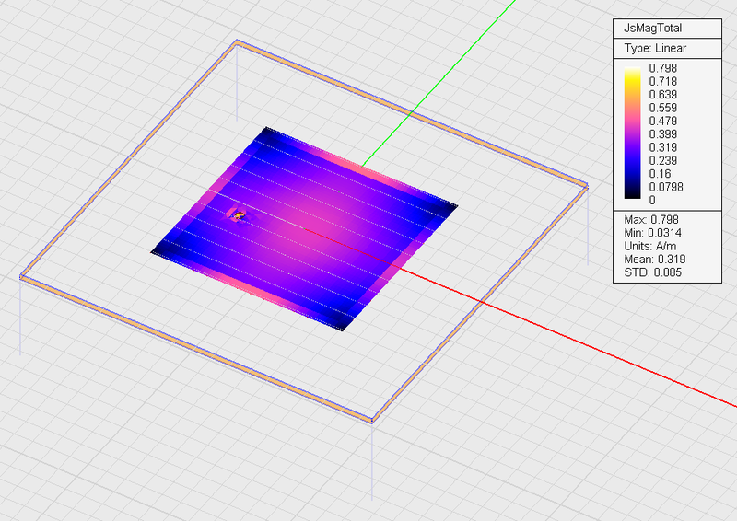Click the right corner of the substrate outline
The image size is (737, 521).
(x=585, y=186)
